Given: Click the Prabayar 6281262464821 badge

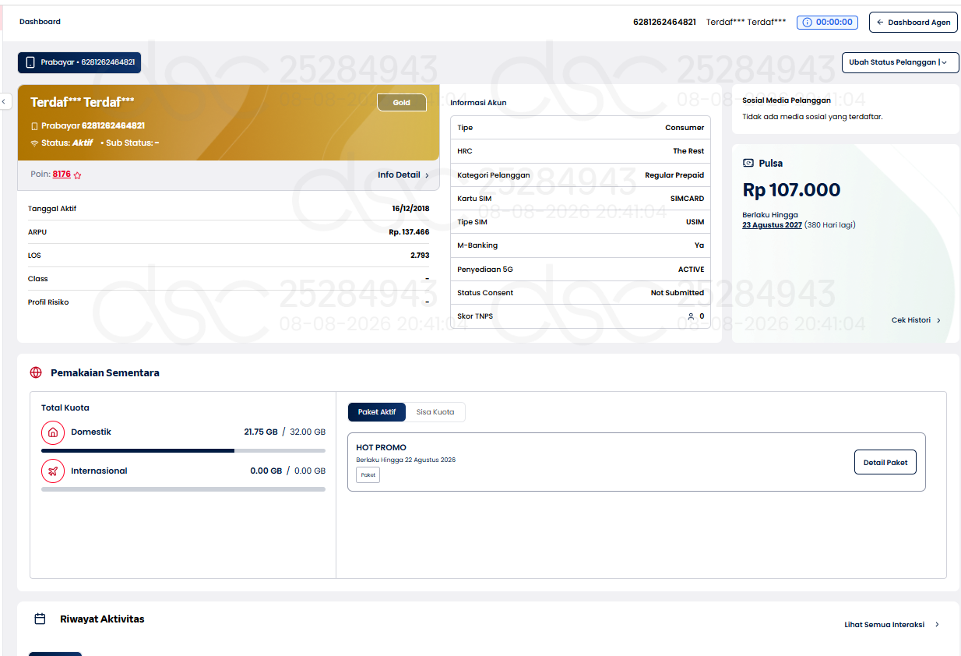Looking at the screenshot, I should click(79, 62).
